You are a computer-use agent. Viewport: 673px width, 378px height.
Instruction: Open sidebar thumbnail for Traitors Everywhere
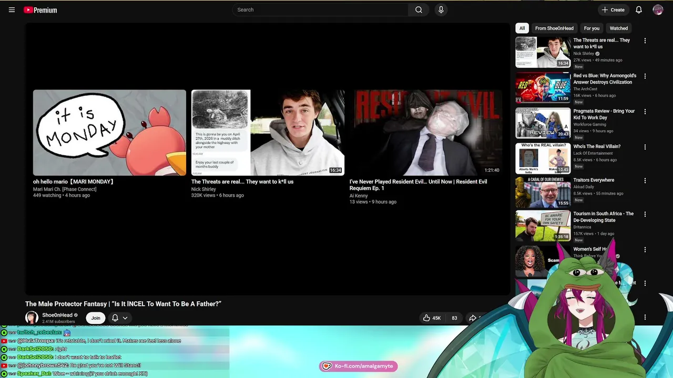(x=543, y=192)
